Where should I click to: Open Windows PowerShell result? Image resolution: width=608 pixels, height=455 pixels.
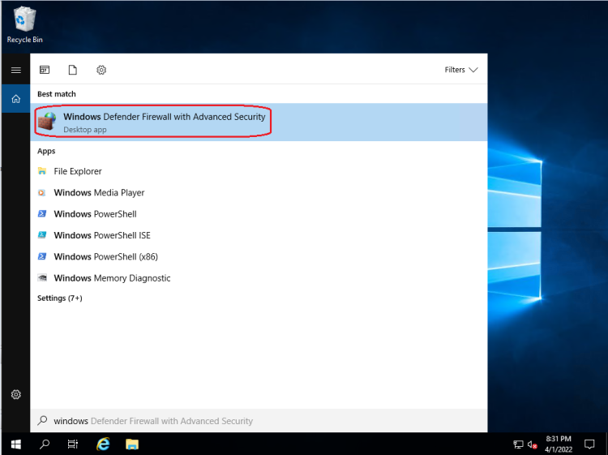click(259, 214)
